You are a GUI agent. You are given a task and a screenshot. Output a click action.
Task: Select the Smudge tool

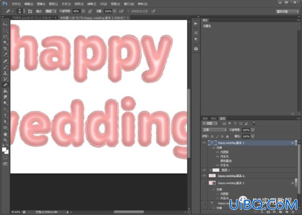pyautogui.click(x=5, y=97)
